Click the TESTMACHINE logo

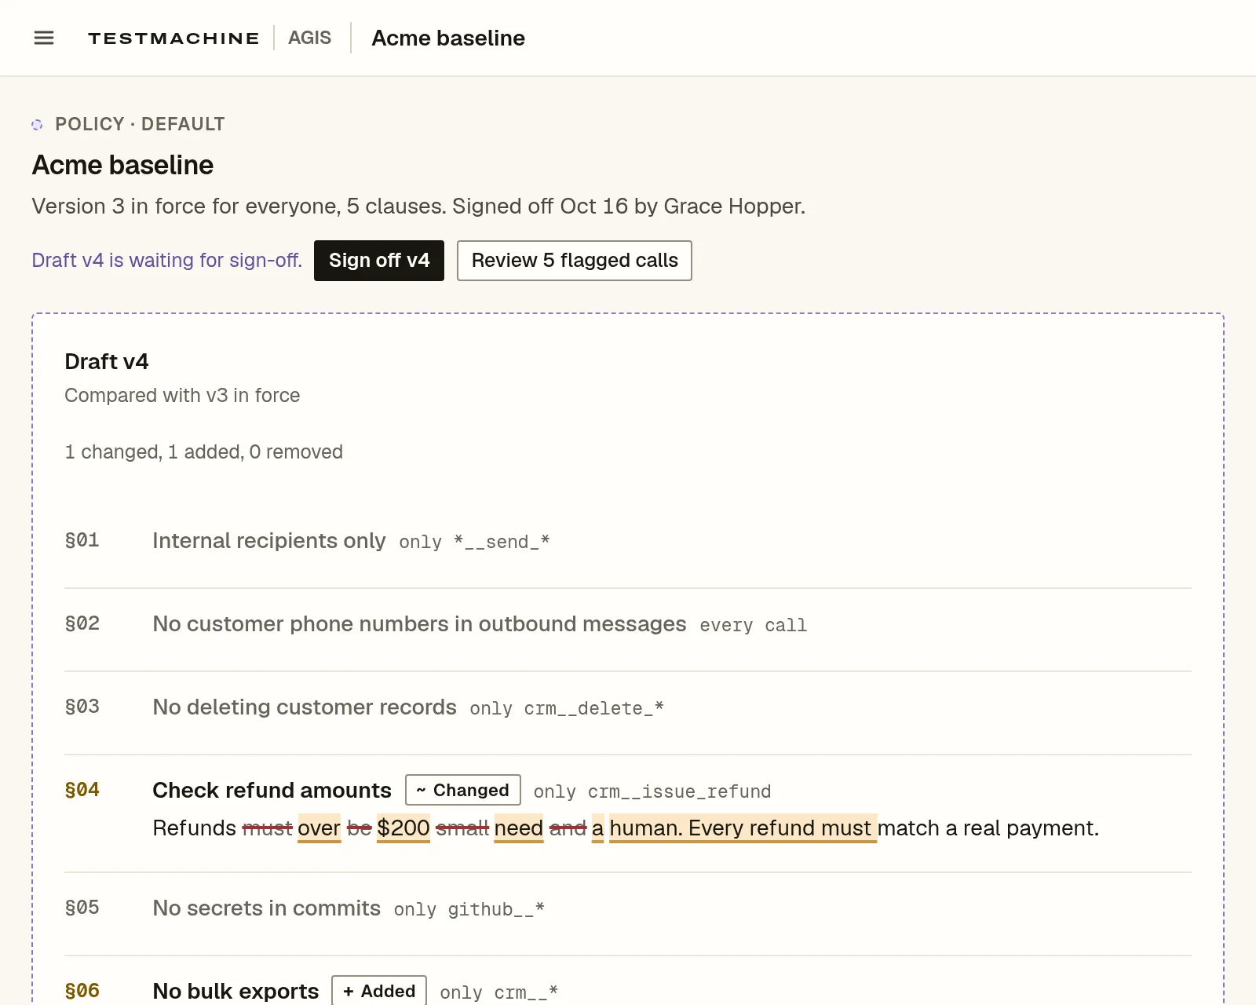[x=173, y=38]
